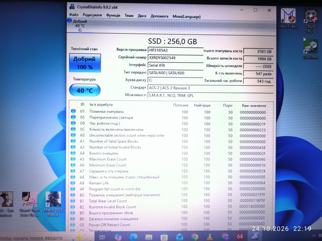Open the Редагувати menu

click(x=92, y=15)
